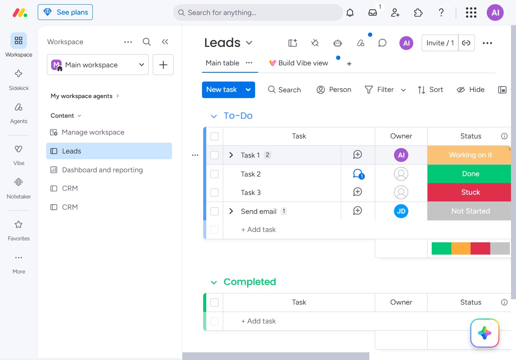The image size is (516, 360).
Task: Collapse the Content section
Action: (x=66, y=115)
